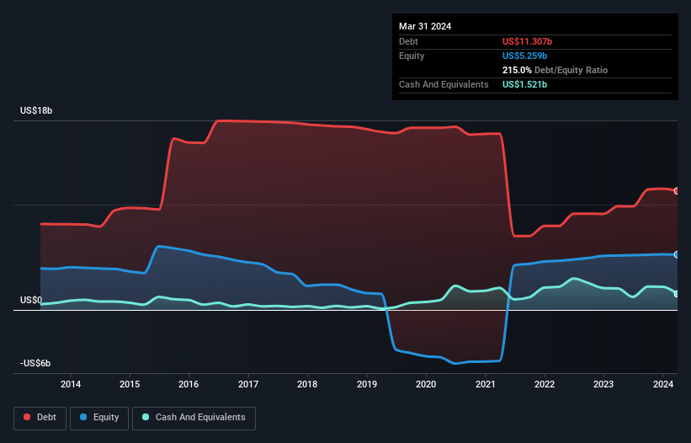This screenshot has height=443, width=691.
Task: Click the 2014 x-axis label
Action: tap(71, 384)
